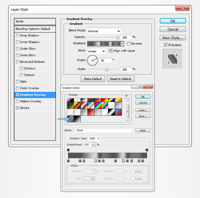Select the Blue Yellow Blue gradient preset
The width and height of the screenshot is (200, 198).
[111, 100]
